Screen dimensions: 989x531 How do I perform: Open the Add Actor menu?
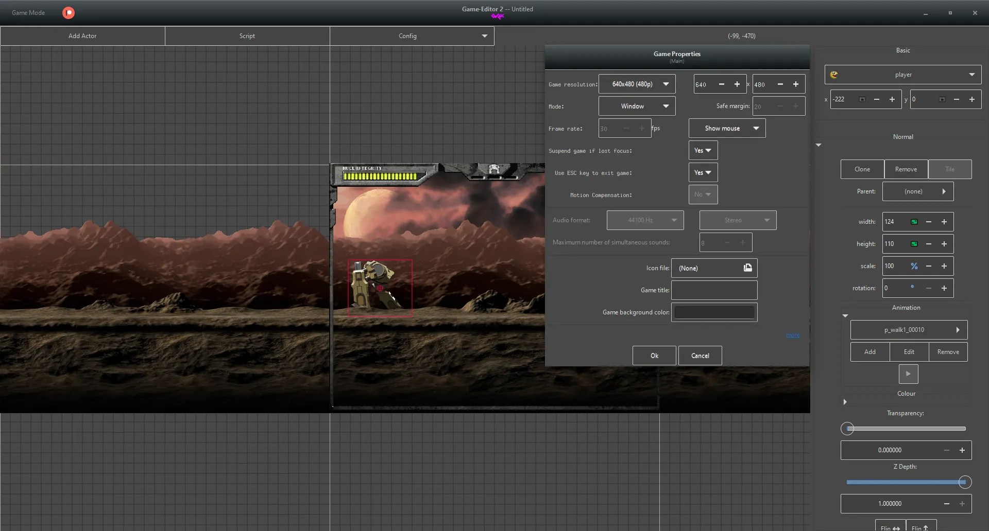(x=82, y=36)
